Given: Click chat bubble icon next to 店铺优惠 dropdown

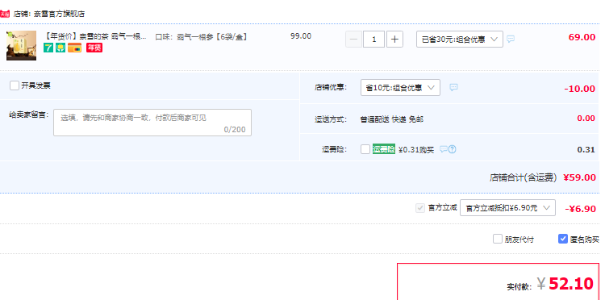Looking at the screenshot, I should (x=453, y=87).
